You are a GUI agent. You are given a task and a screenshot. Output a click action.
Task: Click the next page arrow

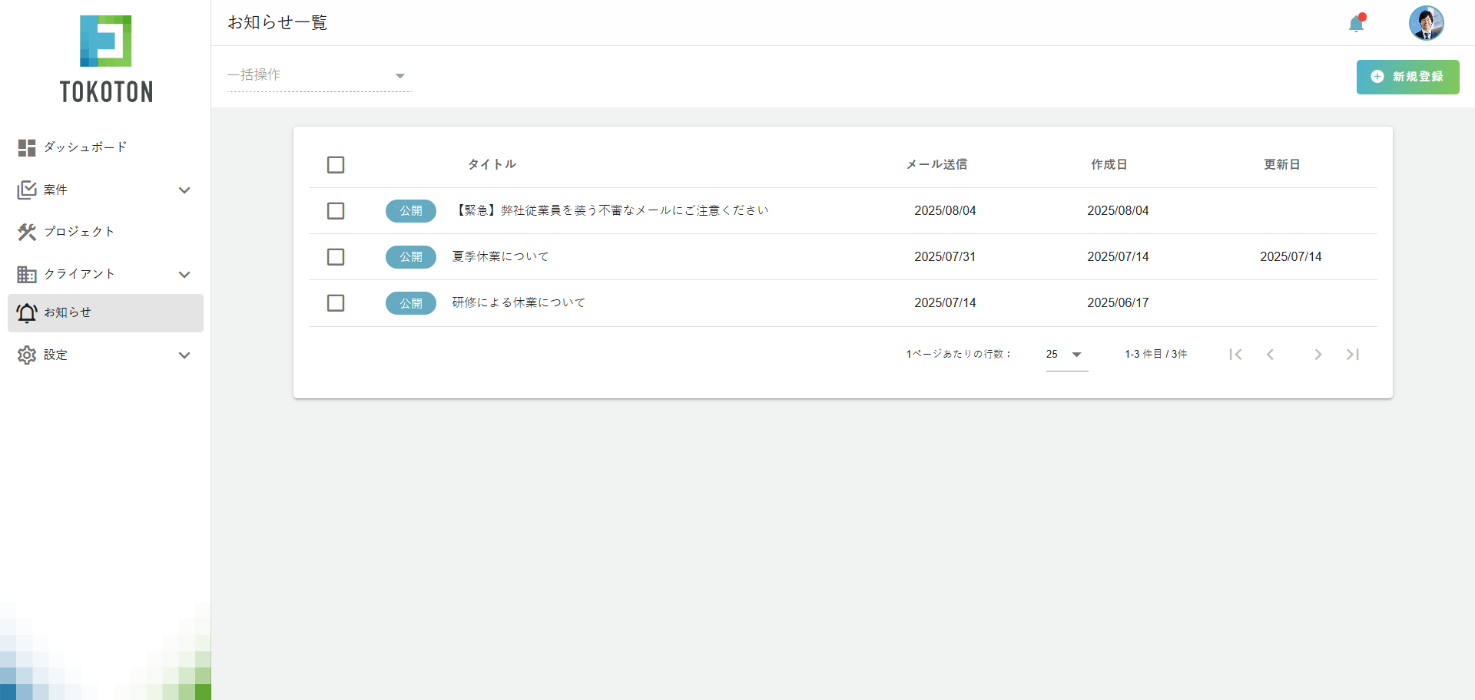click(x=1318, y=354)
